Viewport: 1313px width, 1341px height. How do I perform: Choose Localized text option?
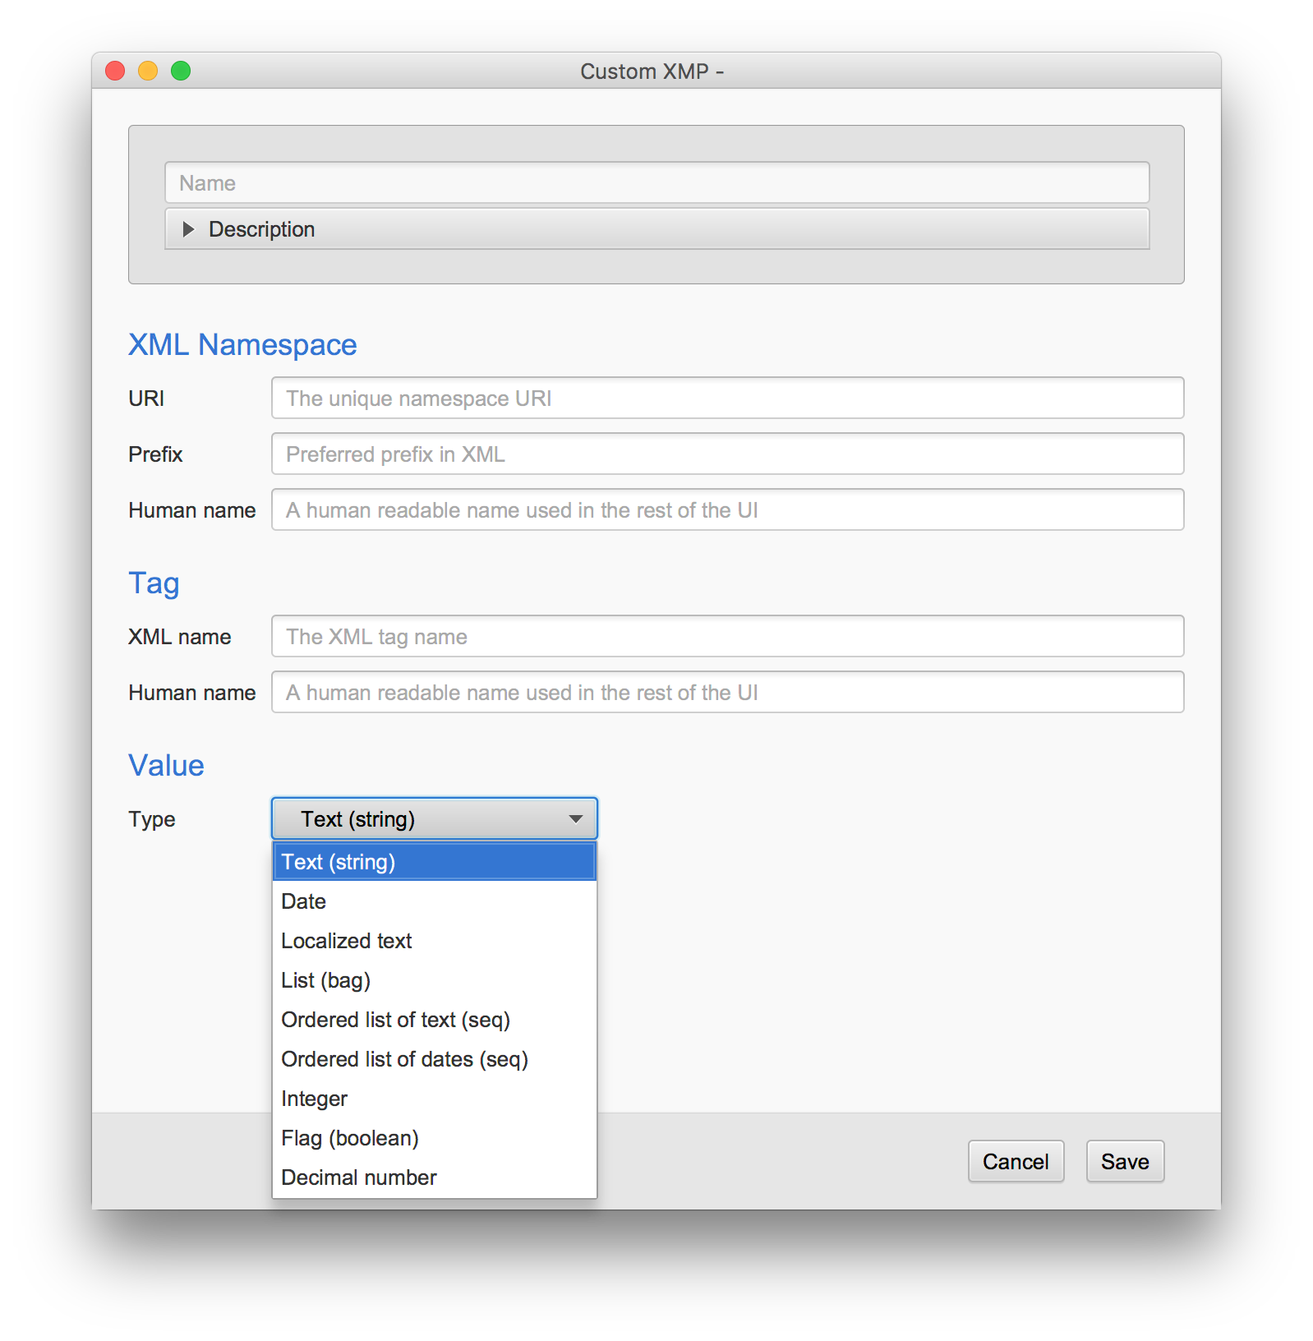point(435,941)
